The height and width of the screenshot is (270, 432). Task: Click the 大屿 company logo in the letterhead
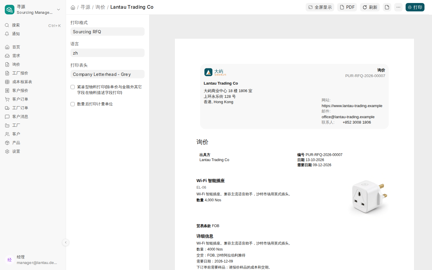pos(215,72)
